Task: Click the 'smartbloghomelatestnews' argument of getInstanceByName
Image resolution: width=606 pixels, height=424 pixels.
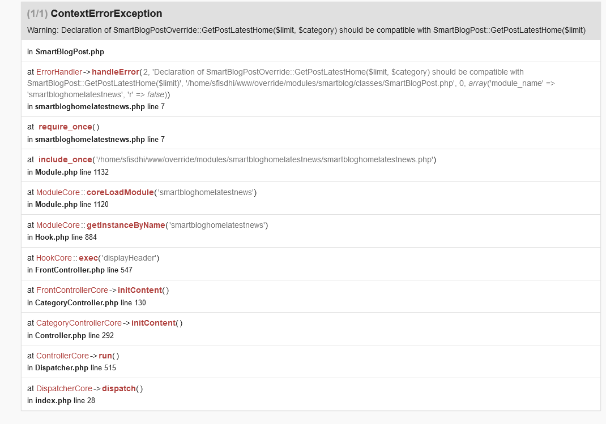Action: pos(217,226)
